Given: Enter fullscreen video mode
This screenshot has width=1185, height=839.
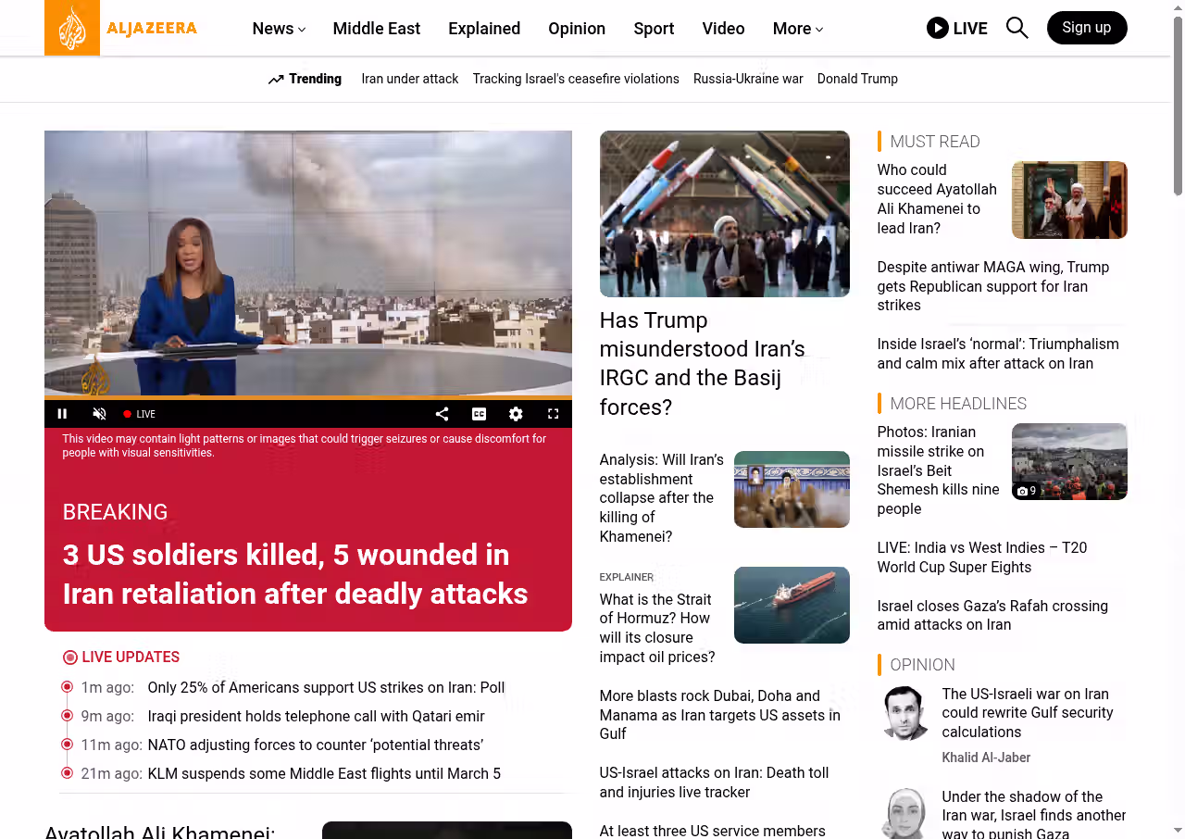Looking at the screenshot, I should [x=553, y=414].
